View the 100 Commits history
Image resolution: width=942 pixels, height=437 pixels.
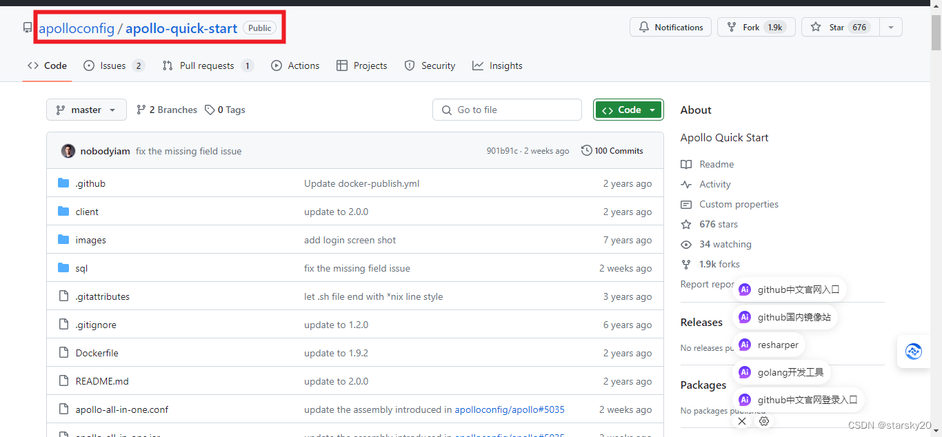point(612,151)
